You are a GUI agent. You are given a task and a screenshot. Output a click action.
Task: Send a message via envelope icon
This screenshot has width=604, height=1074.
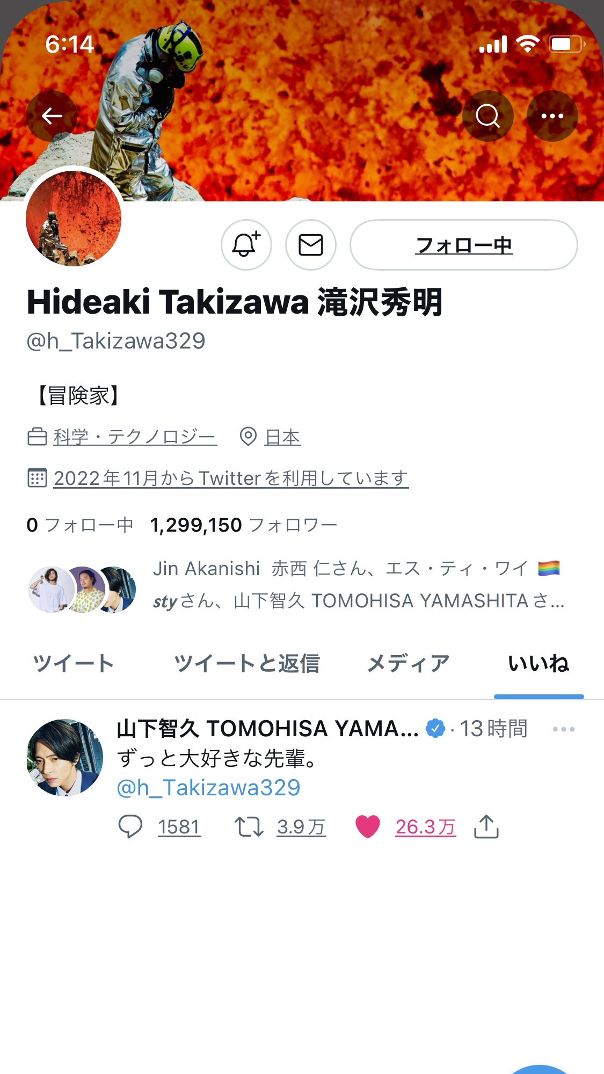(x=311, y=245)
